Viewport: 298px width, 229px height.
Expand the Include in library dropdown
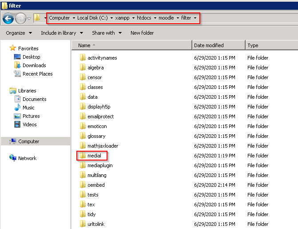(x=62, y=33)
